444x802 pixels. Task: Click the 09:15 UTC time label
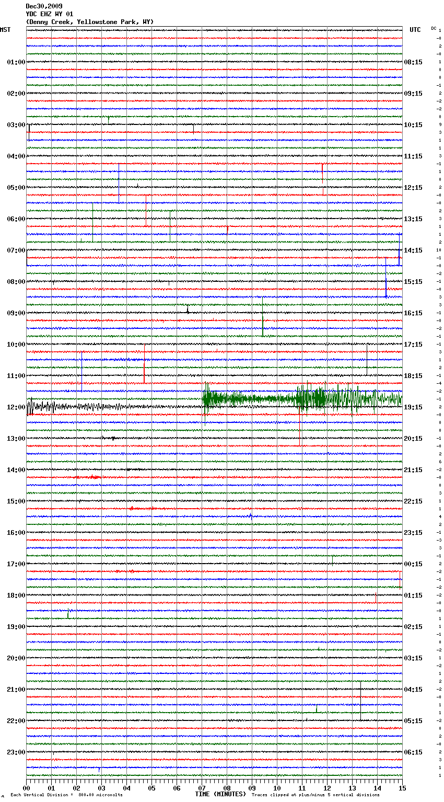coord(413,94)
